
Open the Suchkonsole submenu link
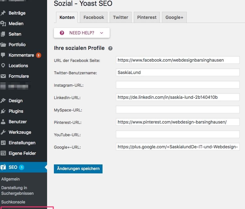coord(13,202)
